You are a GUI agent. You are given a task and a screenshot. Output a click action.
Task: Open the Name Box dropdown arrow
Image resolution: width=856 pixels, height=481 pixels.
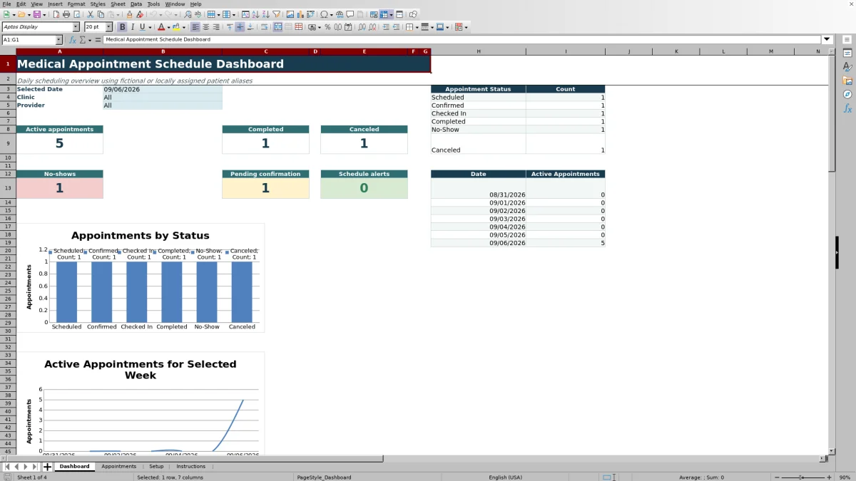click(58, 39)
